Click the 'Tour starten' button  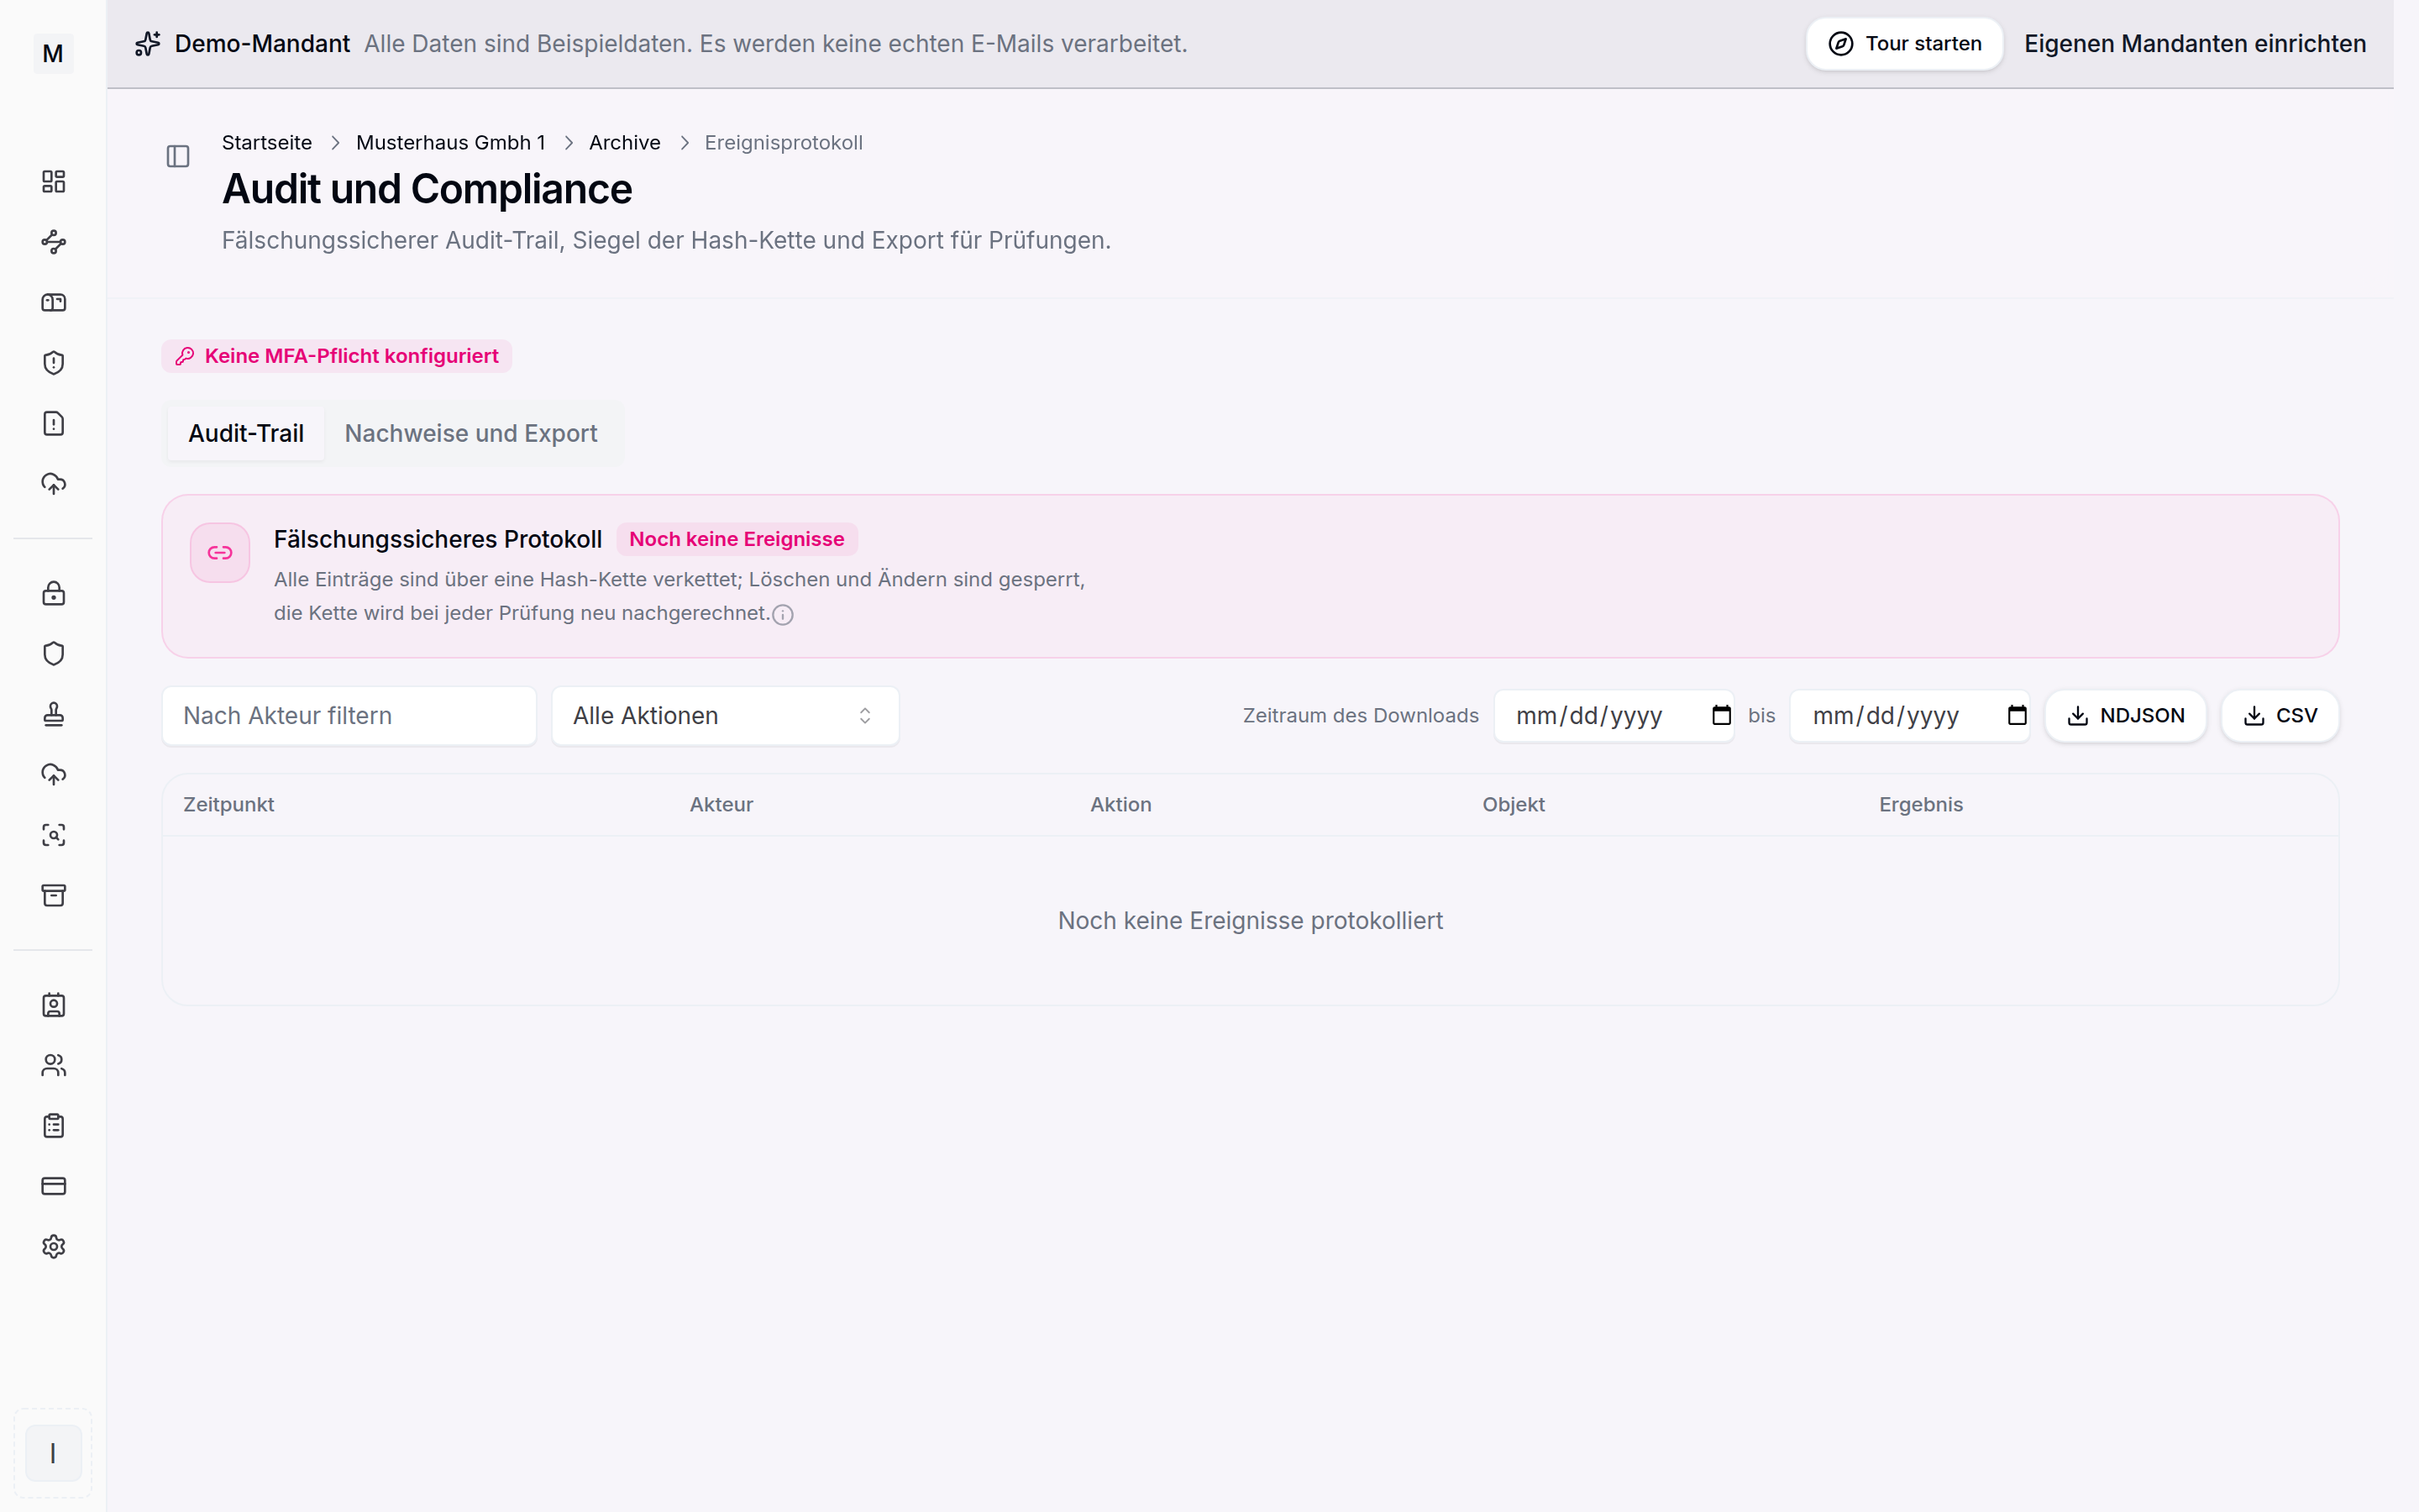pos(1904,44)
